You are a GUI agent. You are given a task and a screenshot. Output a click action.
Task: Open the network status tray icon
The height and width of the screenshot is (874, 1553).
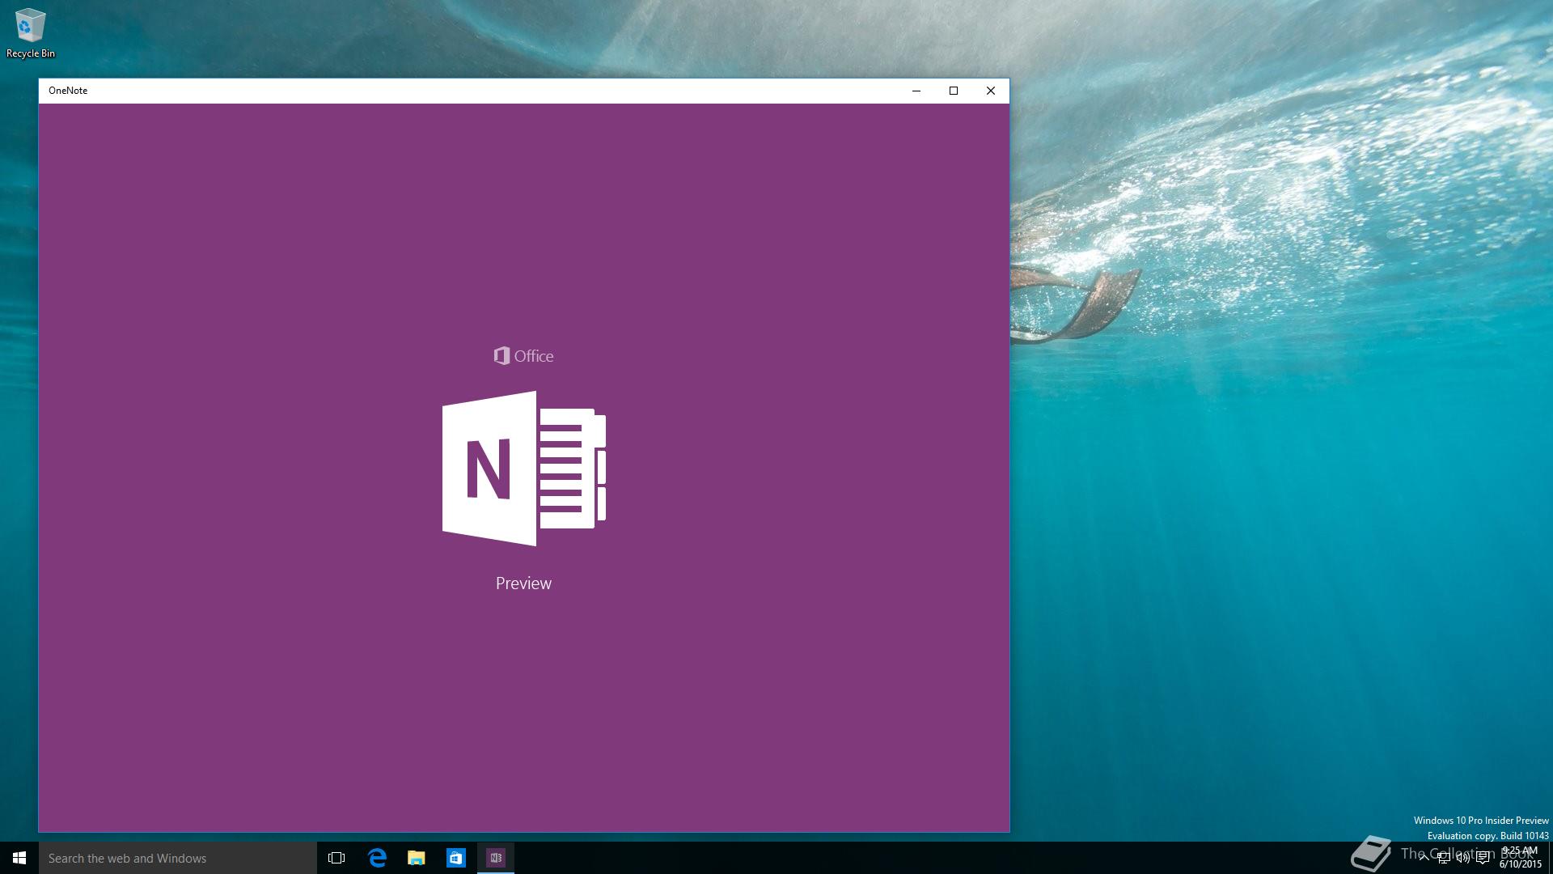1443,858
